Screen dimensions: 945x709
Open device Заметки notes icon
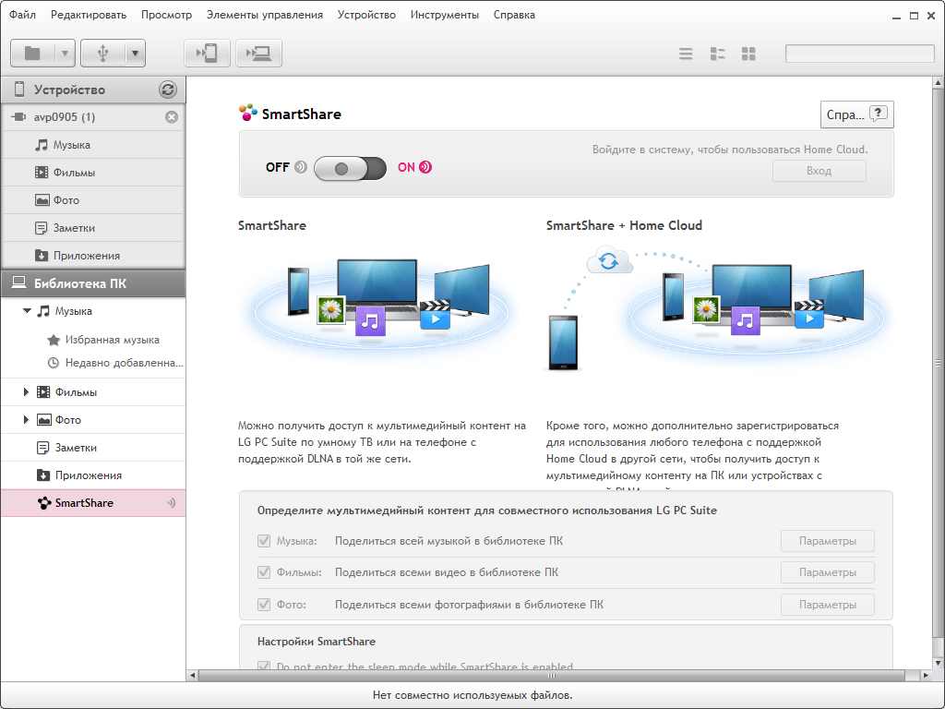pyautogui.click(x=41, y=228)
